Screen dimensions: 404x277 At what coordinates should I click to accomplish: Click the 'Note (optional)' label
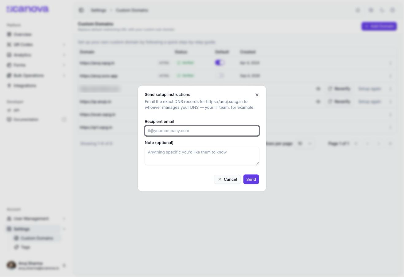(x=159, y=142)
